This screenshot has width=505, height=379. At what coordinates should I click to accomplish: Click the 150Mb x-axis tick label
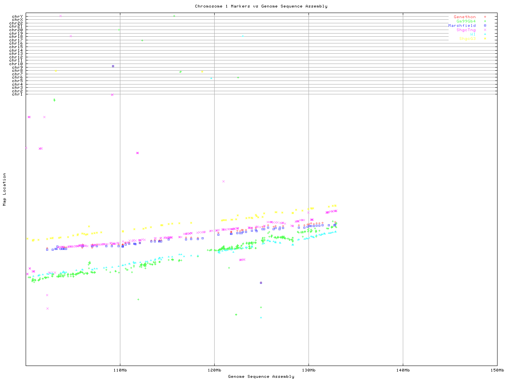tap(497, 370)
